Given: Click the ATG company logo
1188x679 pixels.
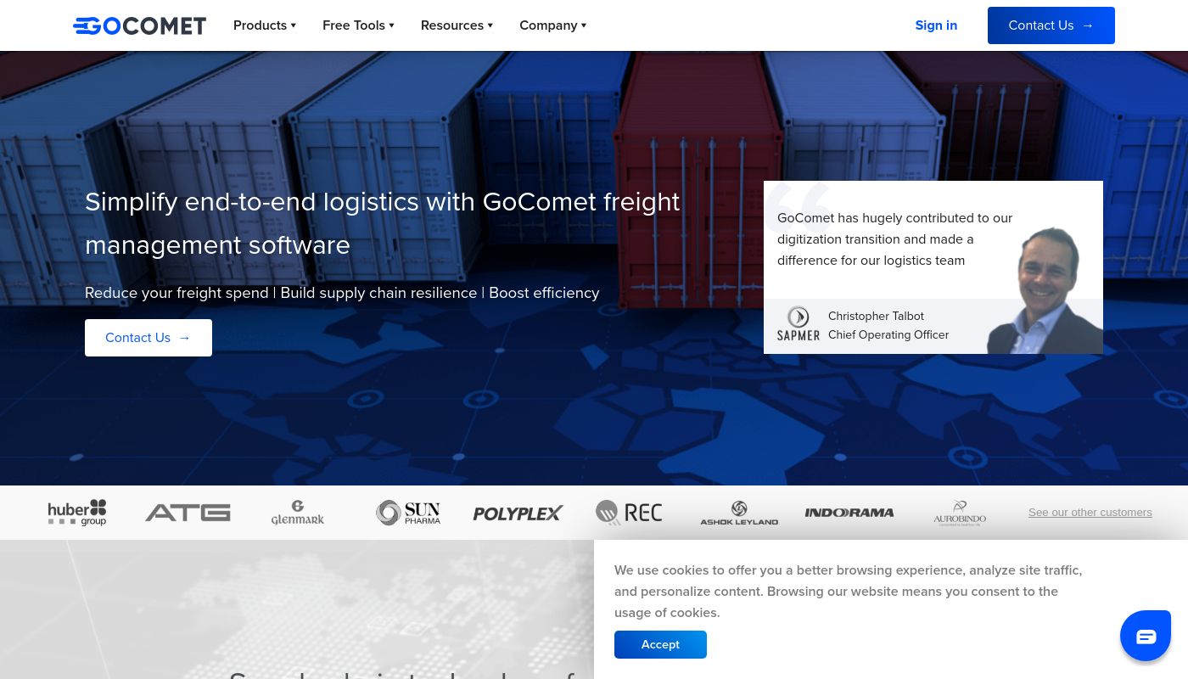Looking at the screenshot, I should coord(188,512).
